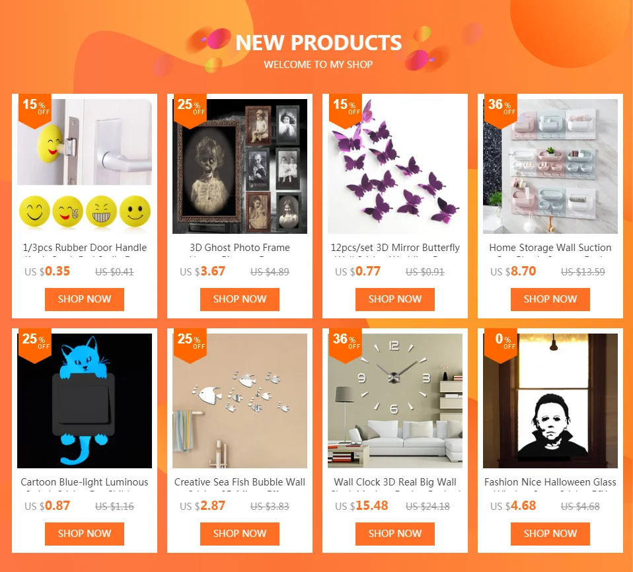Click Shop Now for the $0.35 door handle
The width and height of the screenshot is (633, 572).
(85, 299)
